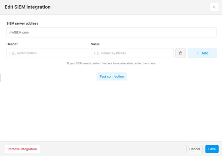
Task: Focus the Header input field
Action: click(x=48, y=53)
